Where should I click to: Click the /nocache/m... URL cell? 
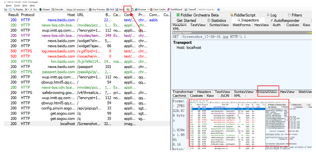pos(89,56)
